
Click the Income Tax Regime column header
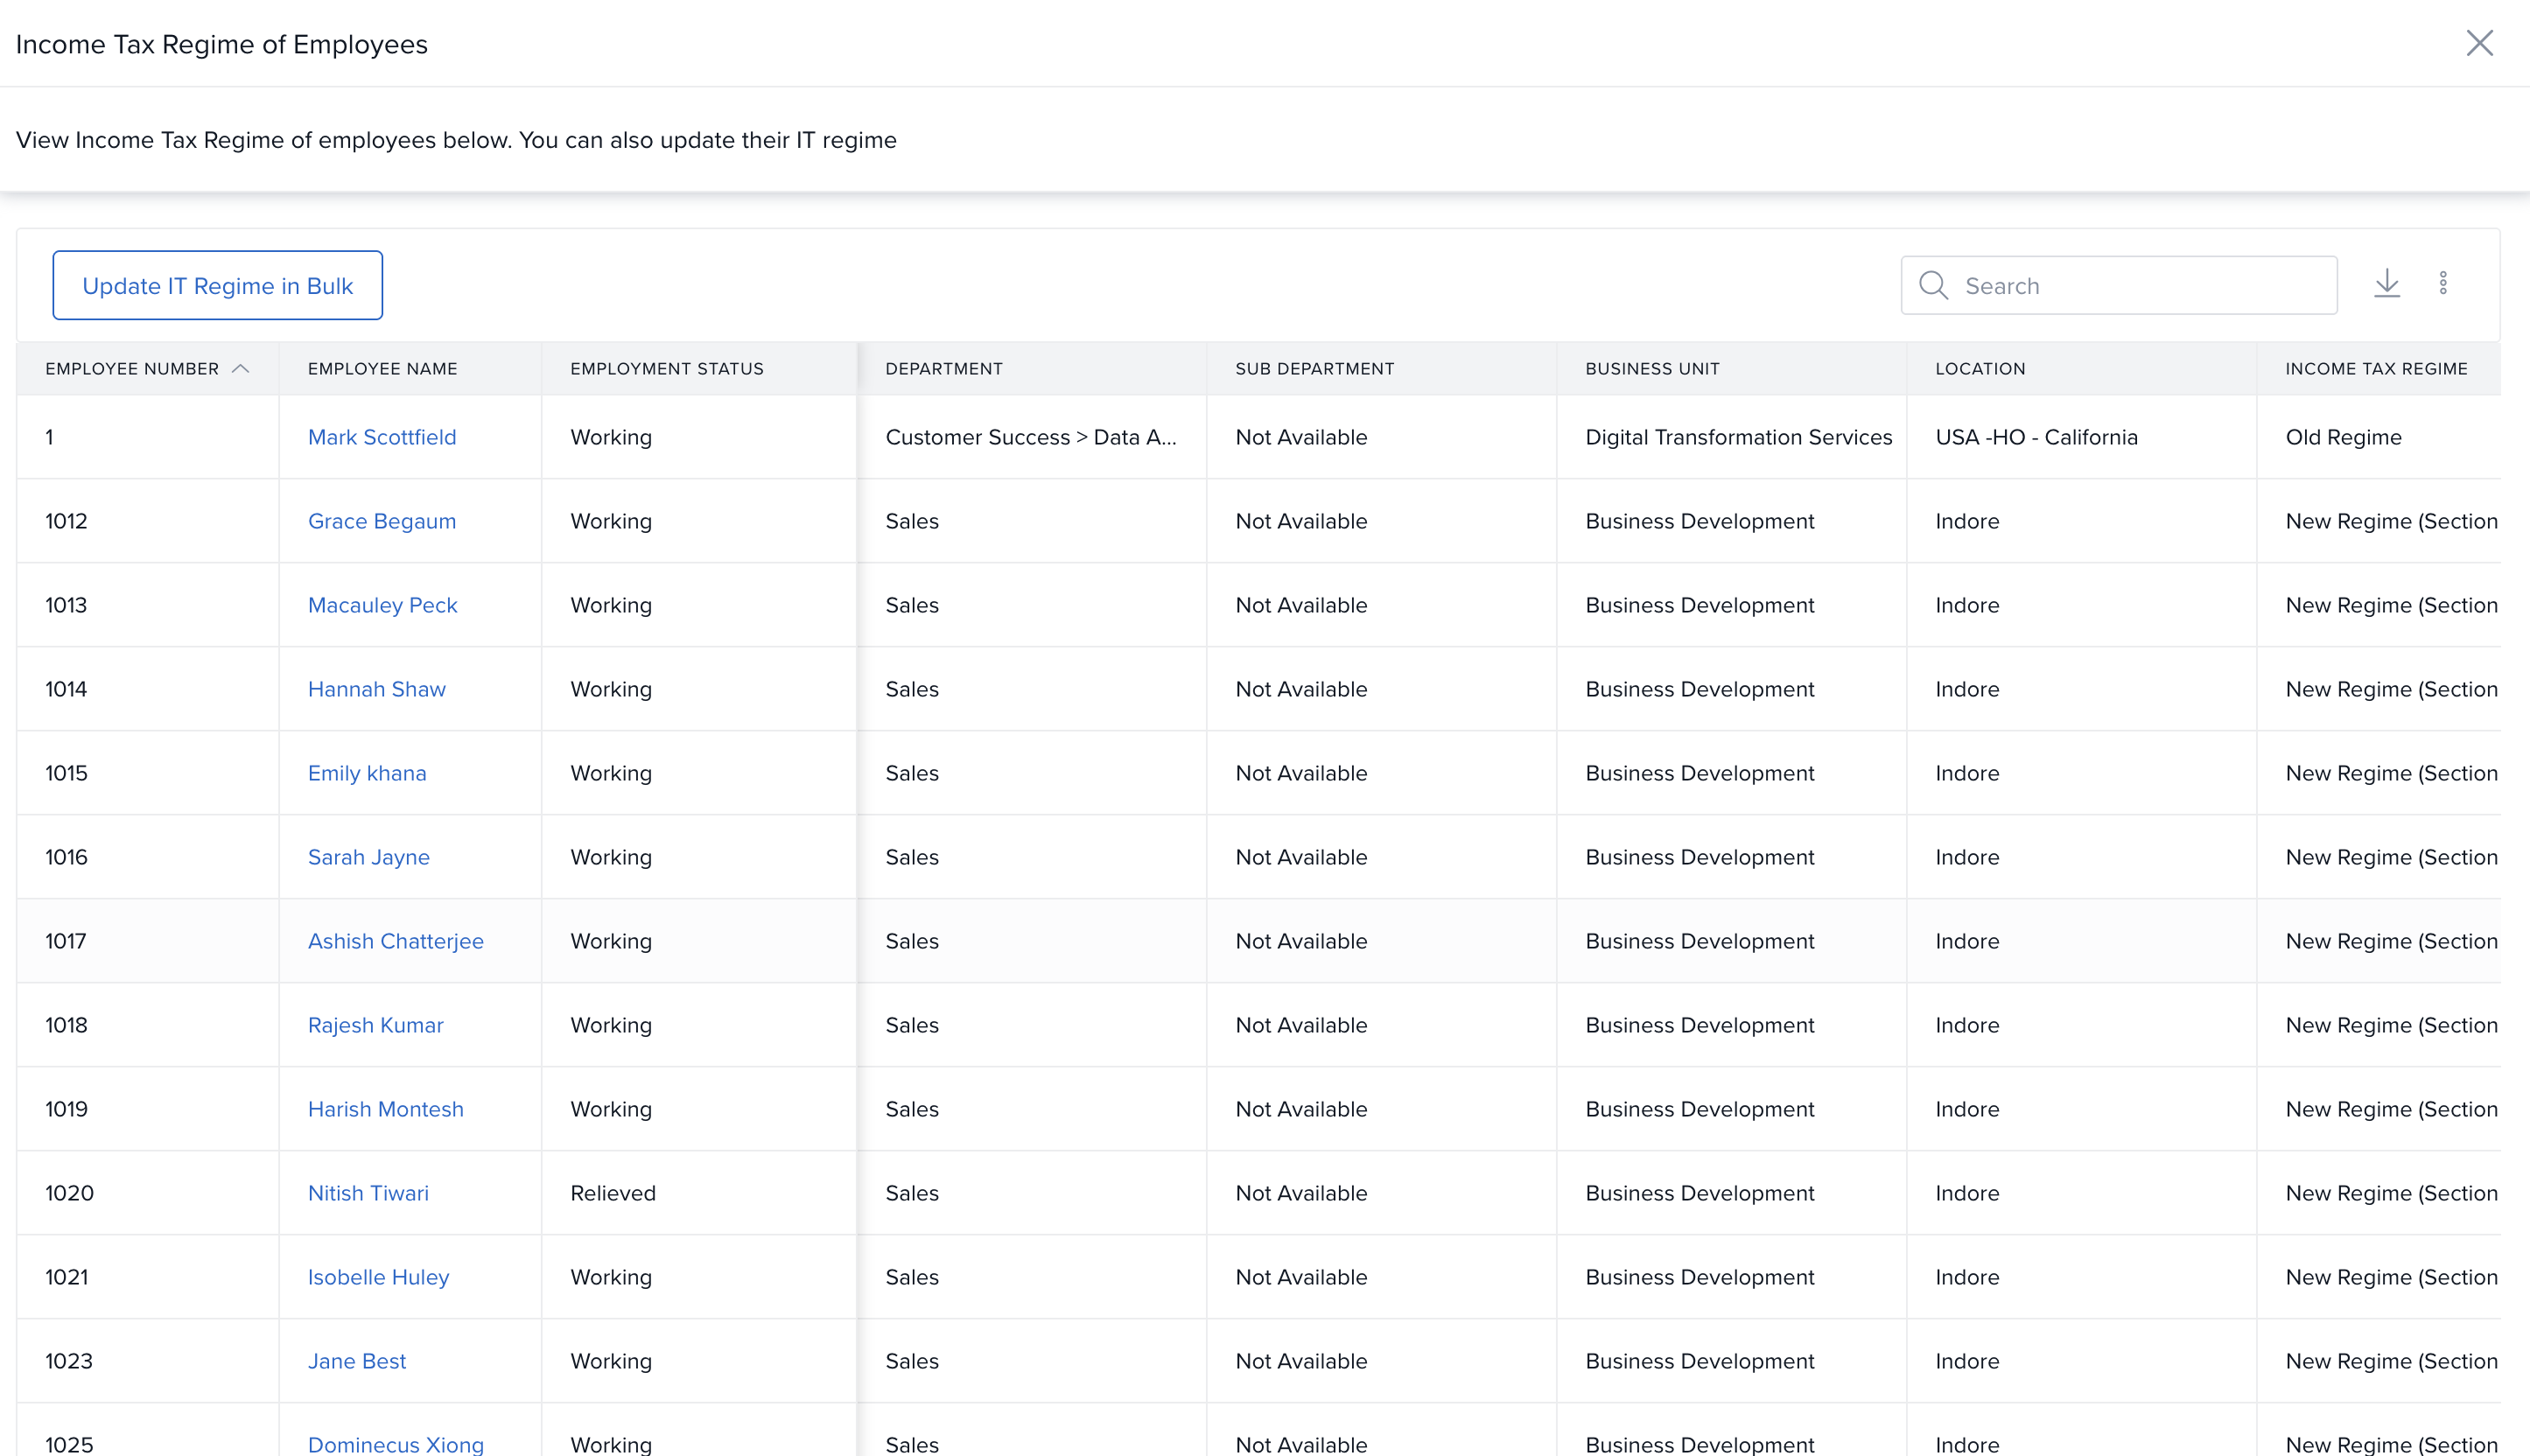point(2375,369)
